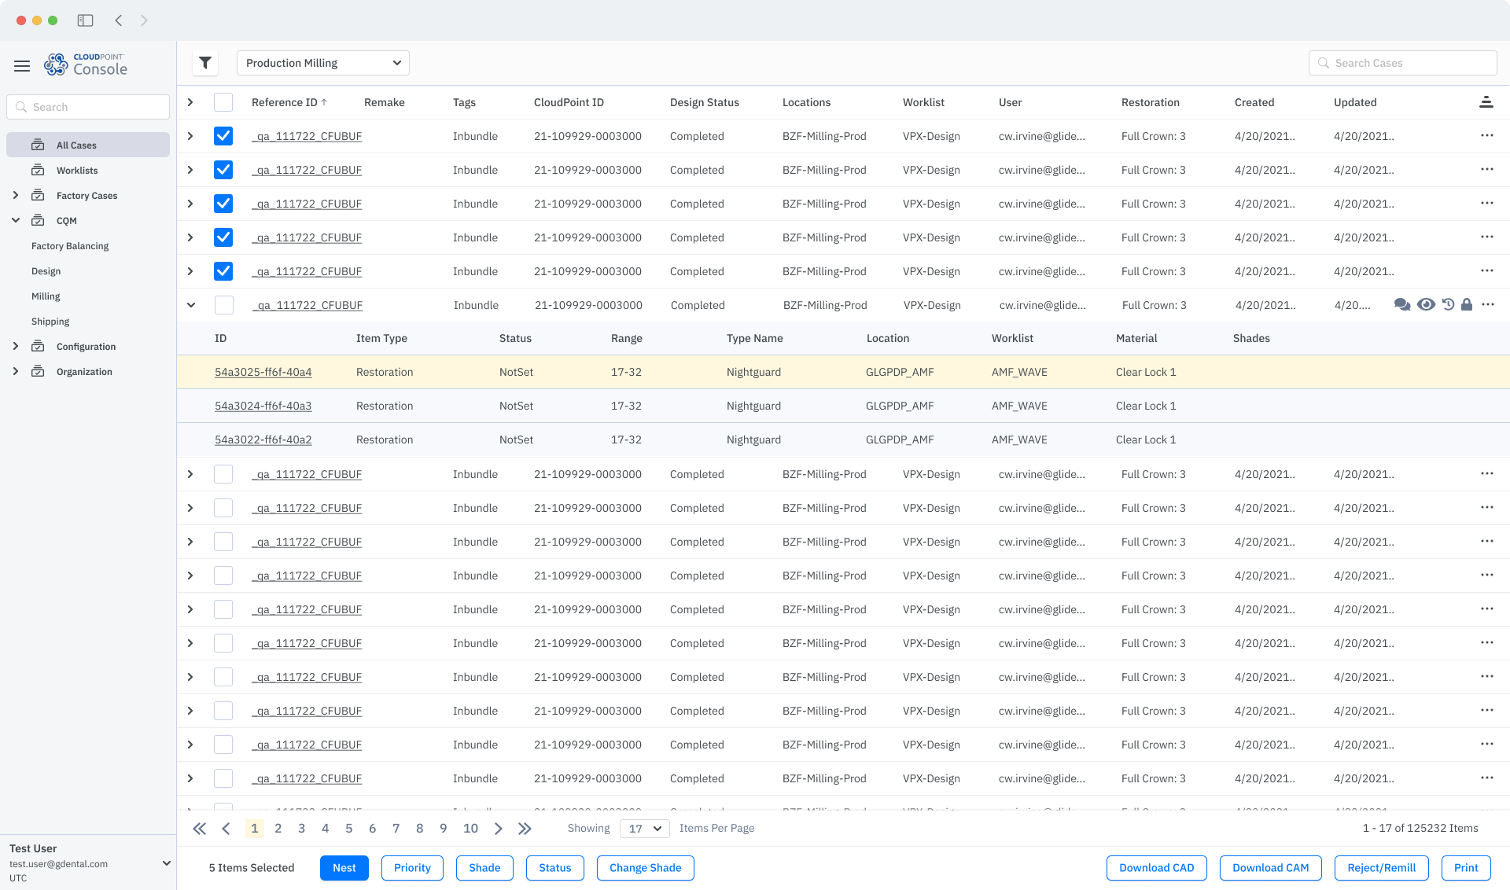
Task: Open the Production Milling worklist dropdown
Action: pos(322,62)
